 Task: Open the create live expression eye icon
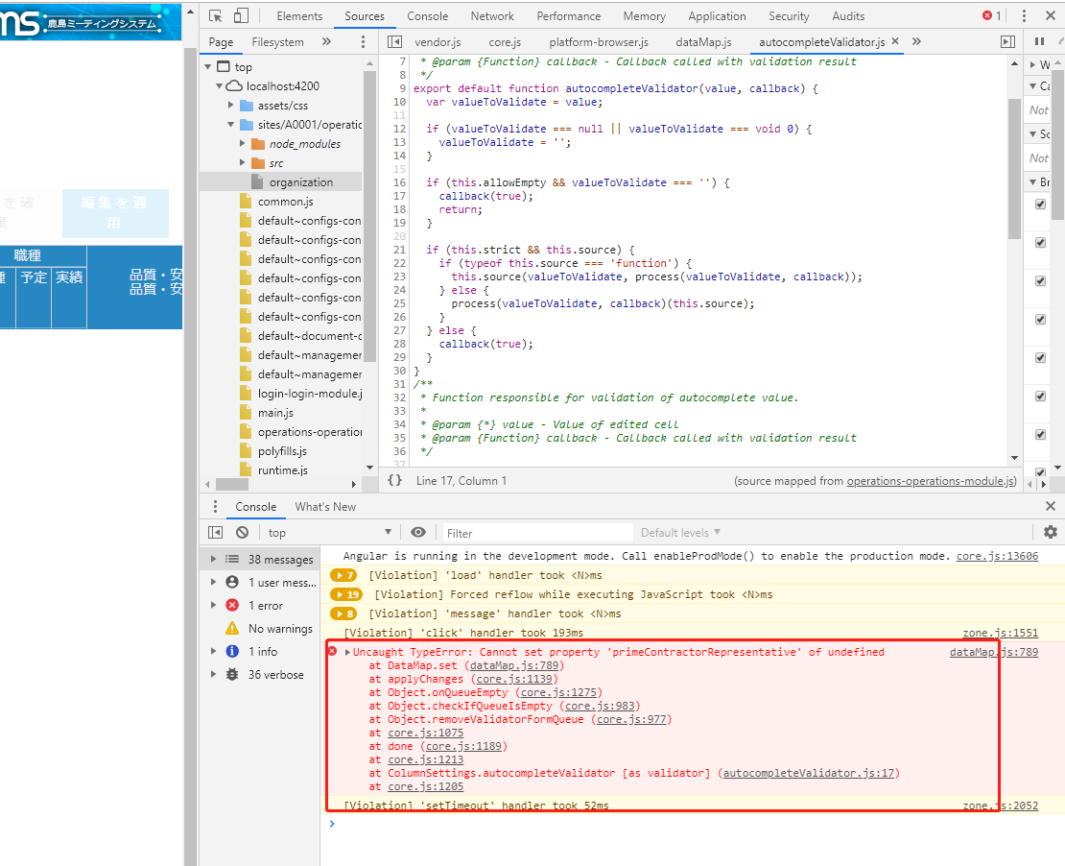[418, 532]
